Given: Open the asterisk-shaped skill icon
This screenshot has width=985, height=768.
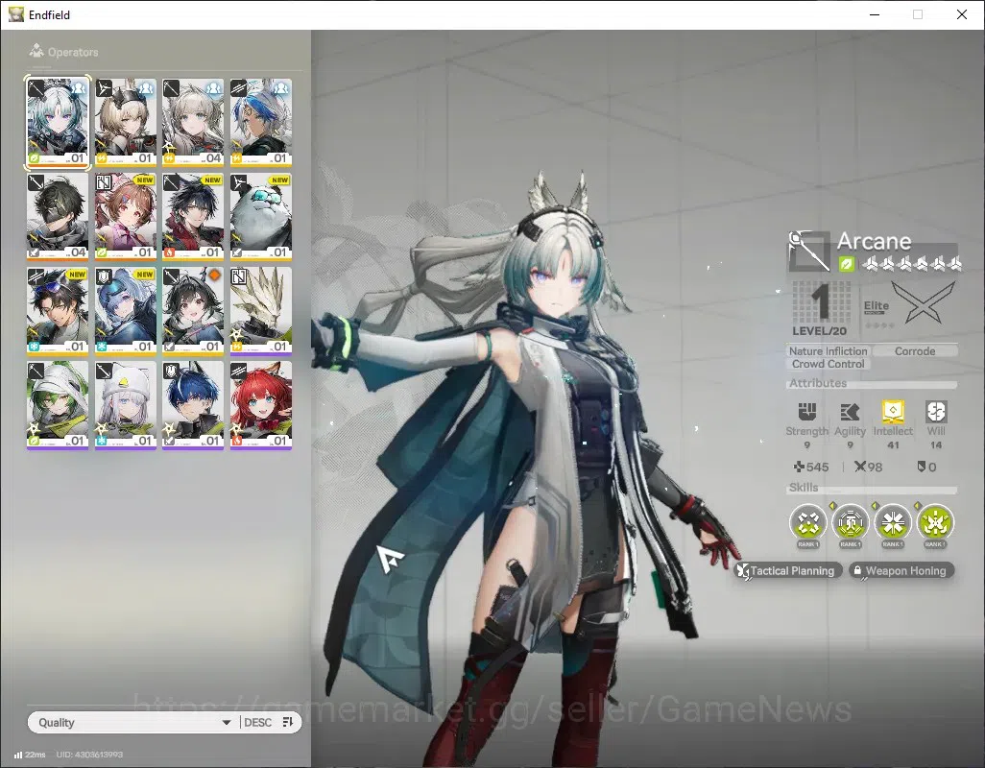Looking at the screenshot, I should [893, 522].
